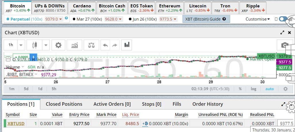295x132 pixels.
Task: Open the XBTUSD symbol link in positions
Action: (x=16, y=124)
